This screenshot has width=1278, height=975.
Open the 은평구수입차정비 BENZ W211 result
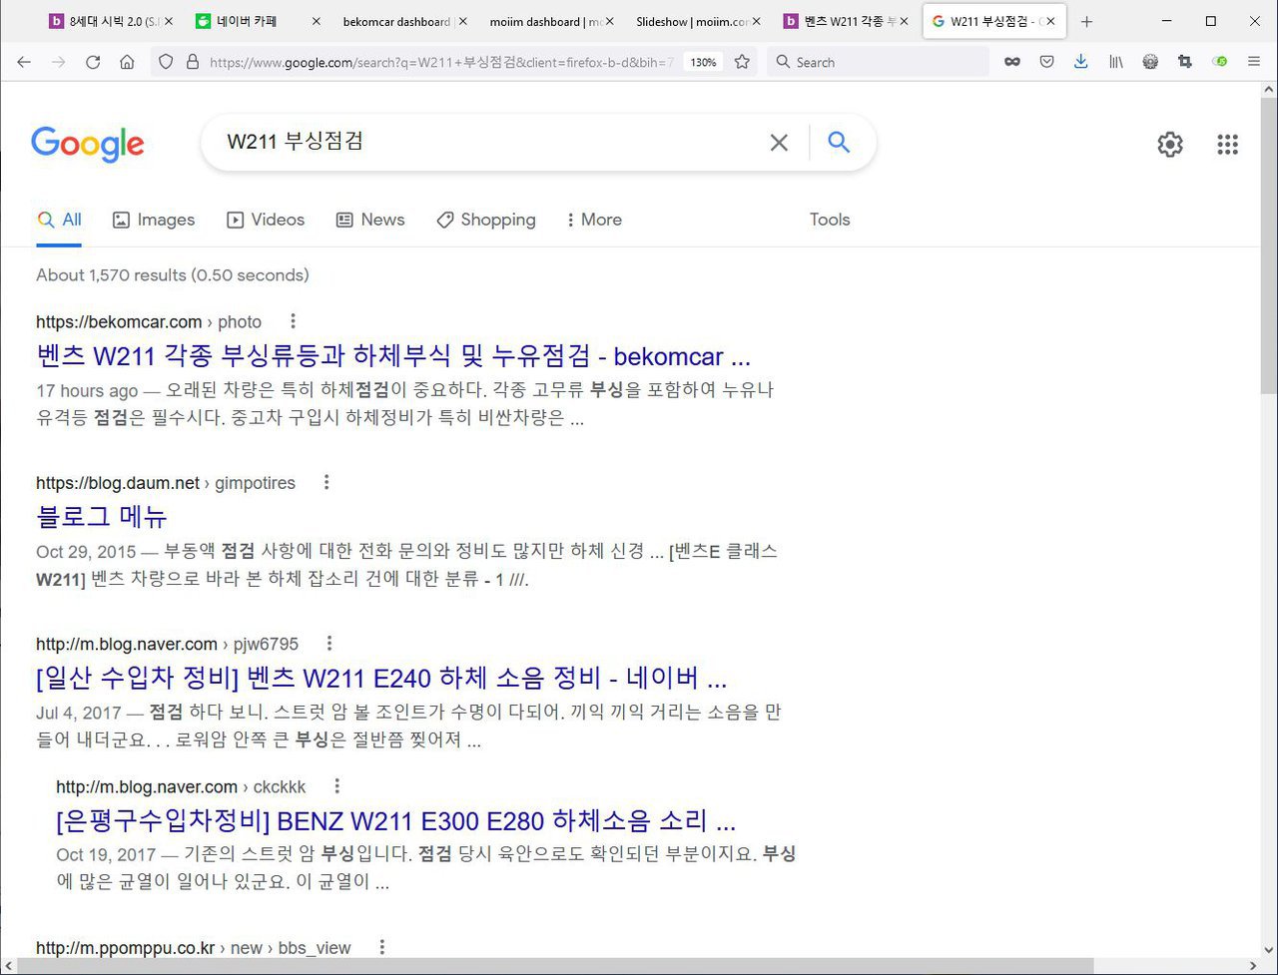coord(396,821)
